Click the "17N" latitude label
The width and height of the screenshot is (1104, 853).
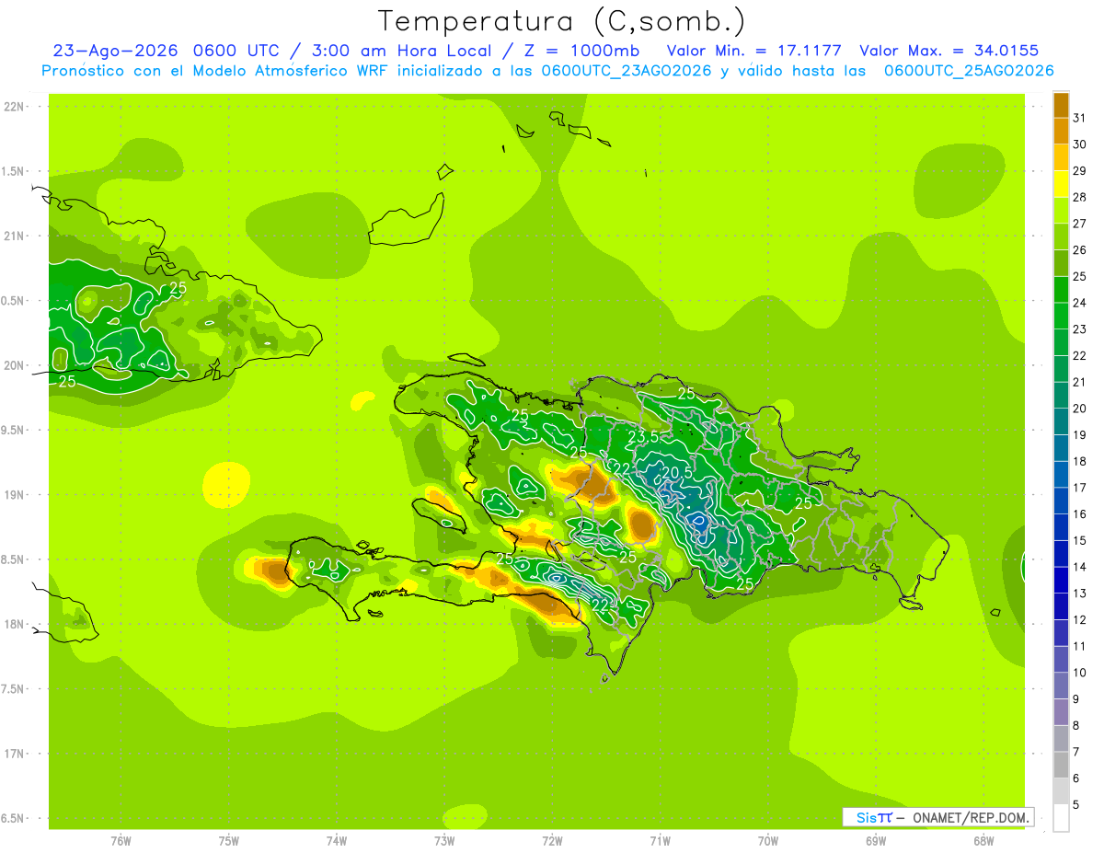point(15,754)
